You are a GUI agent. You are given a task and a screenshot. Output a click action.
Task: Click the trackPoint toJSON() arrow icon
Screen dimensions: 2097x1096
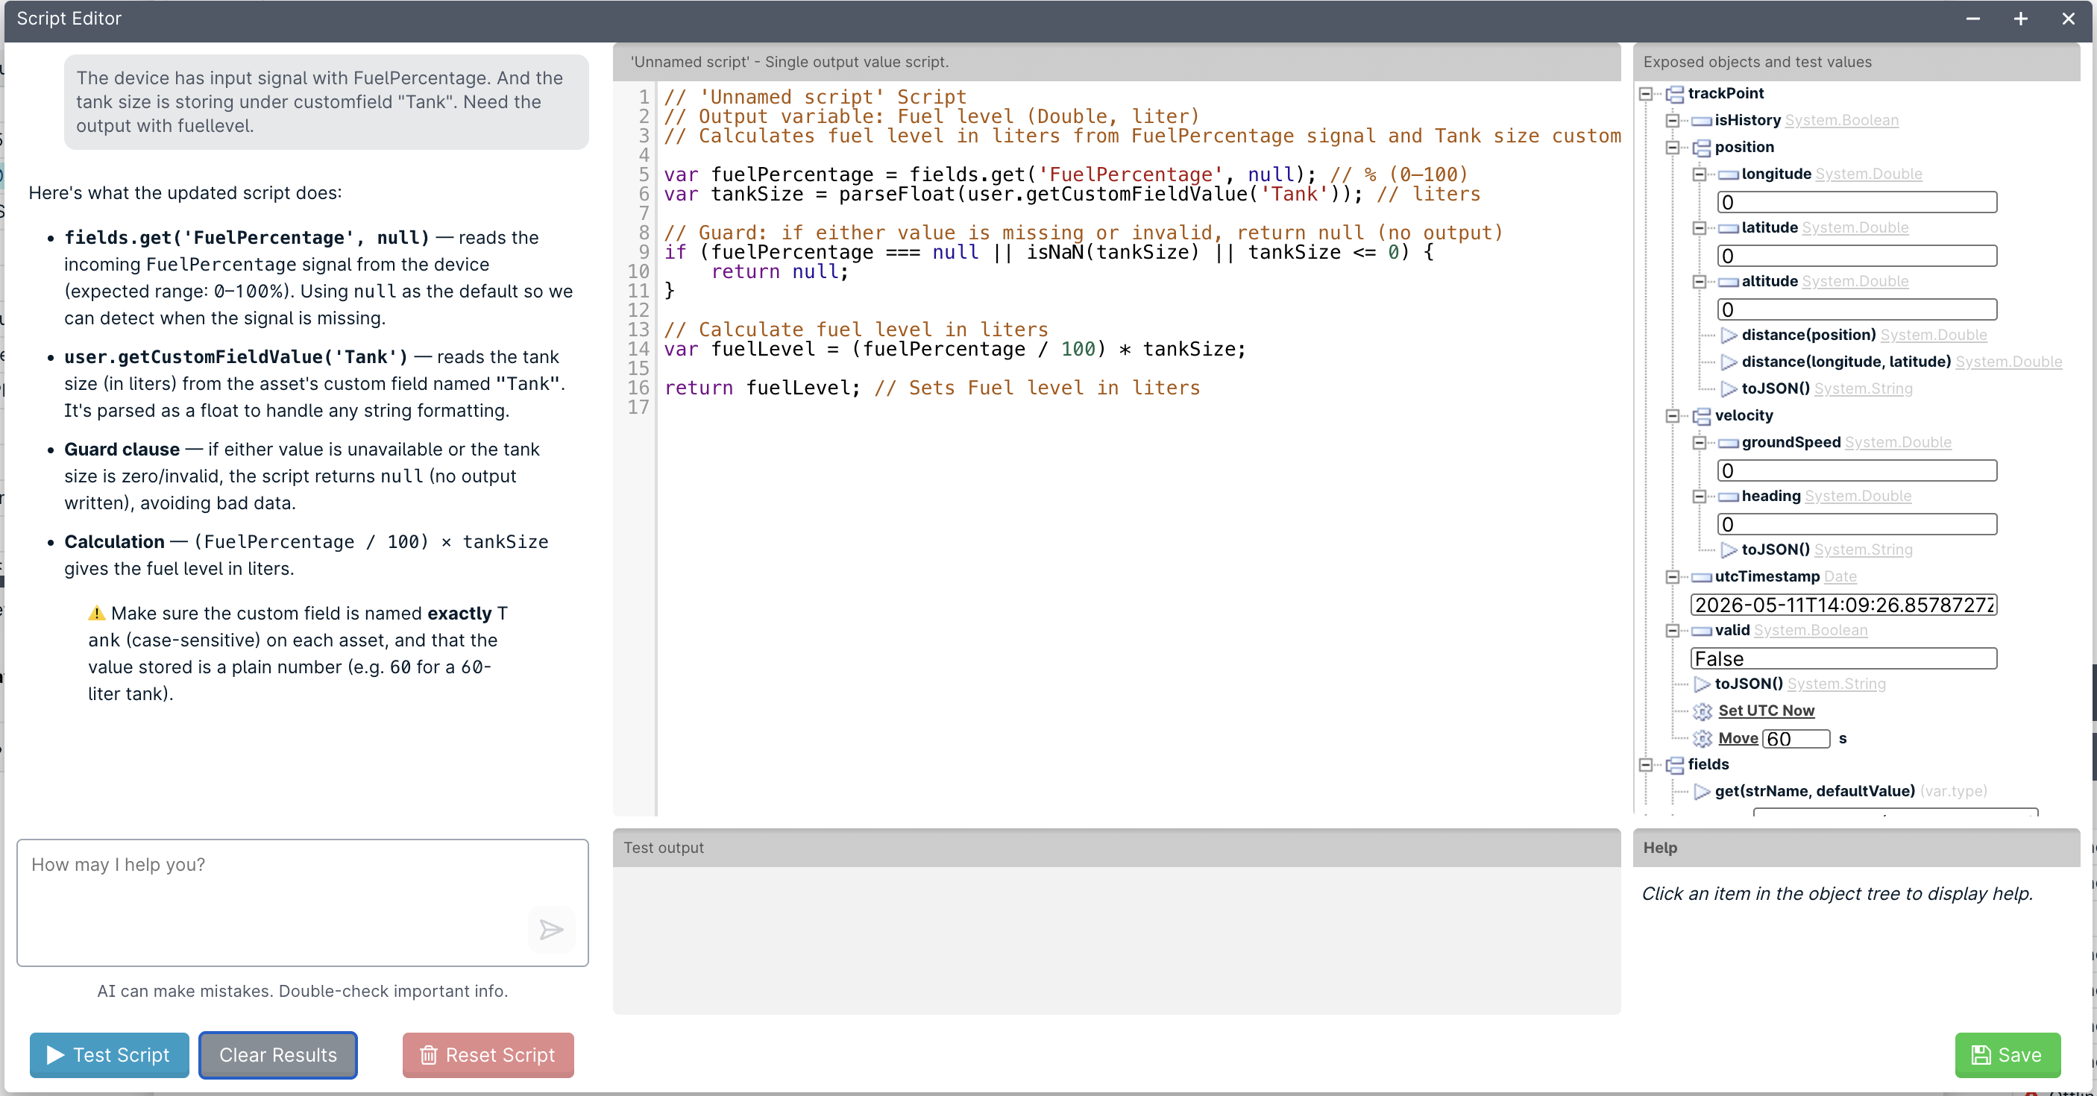coord(1703,684)
